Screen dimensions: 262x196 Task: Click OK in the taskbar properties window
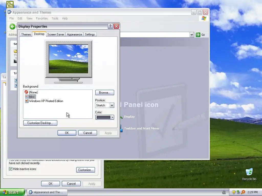pyautogui.click(x=50, y=184)
